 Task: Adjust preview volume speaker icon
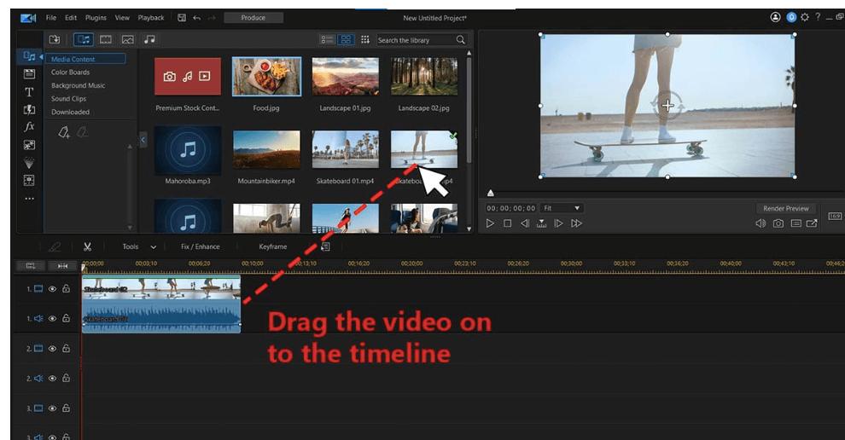pyautogui.click(x=760, y=223)
